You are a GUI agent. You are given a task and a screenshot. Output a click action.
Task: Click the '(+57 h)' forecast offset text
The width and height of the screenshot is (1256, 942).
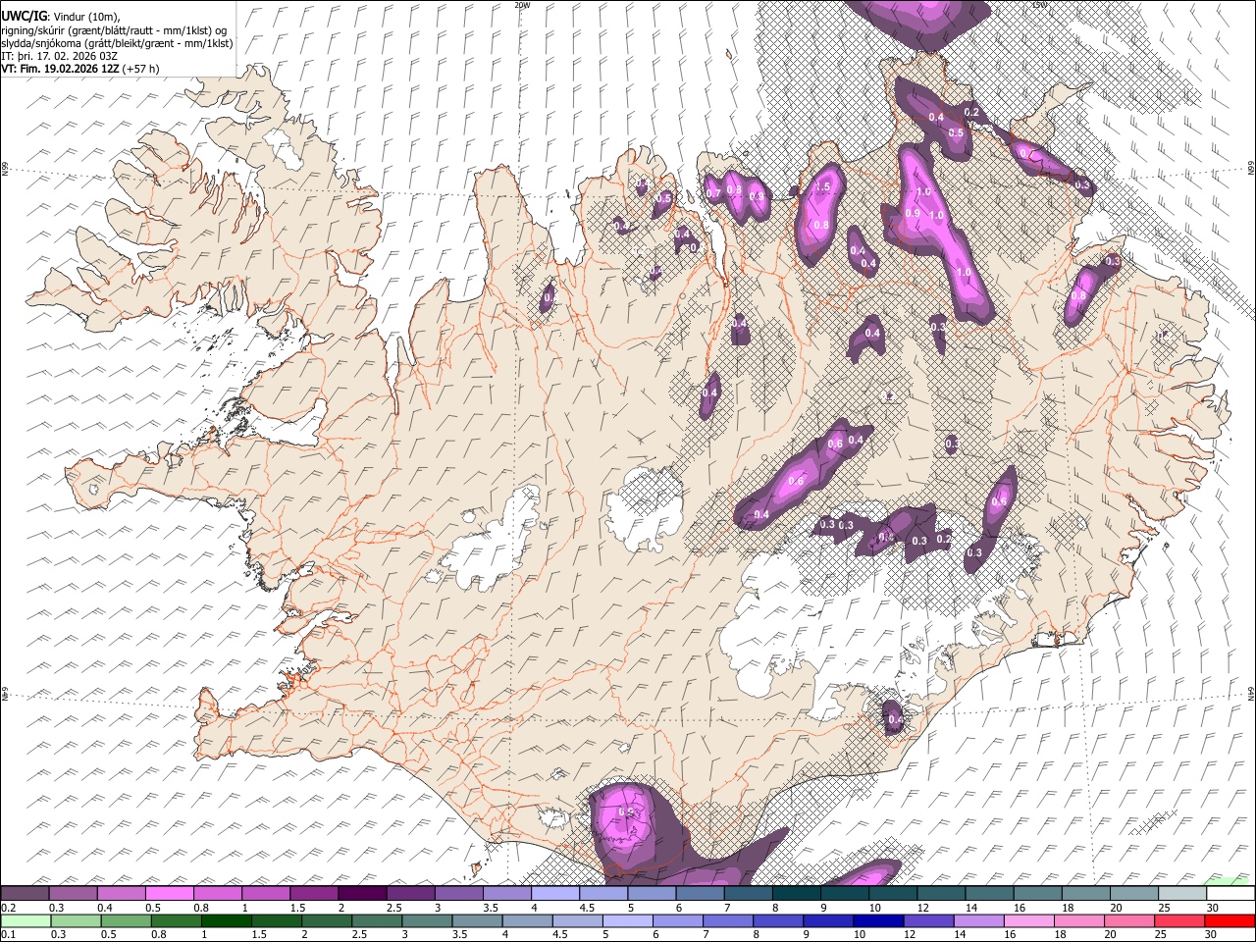click(x=141, y=69)
